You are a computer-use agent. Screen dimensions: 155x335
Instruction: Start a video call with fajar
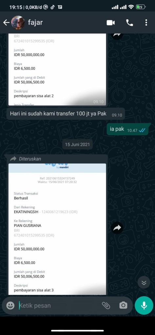click(x=111, y=23)
